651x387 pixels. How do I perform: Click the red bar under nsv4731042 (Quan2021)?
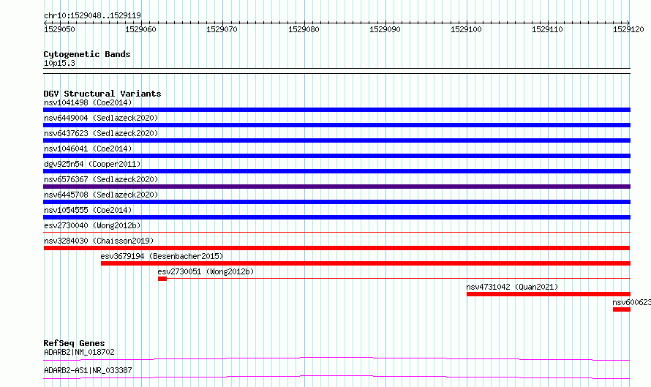click(549, 294)
